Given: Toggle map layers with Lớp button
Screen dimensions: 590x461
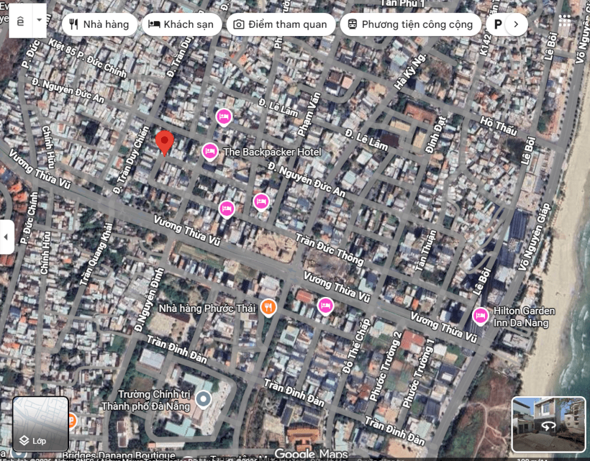Looking at the screenshot, I should (41, 423).
